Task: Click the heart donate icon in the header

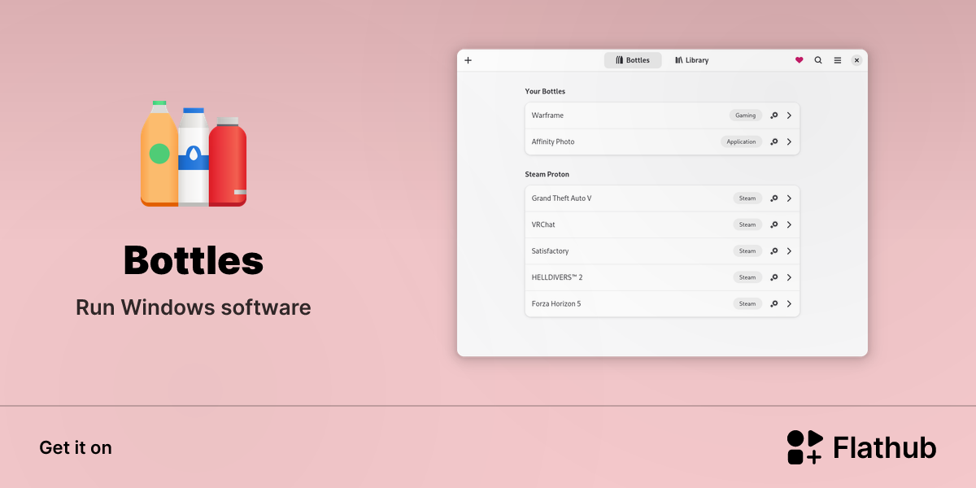Action: pyautogui.click(x=799, y=60)
